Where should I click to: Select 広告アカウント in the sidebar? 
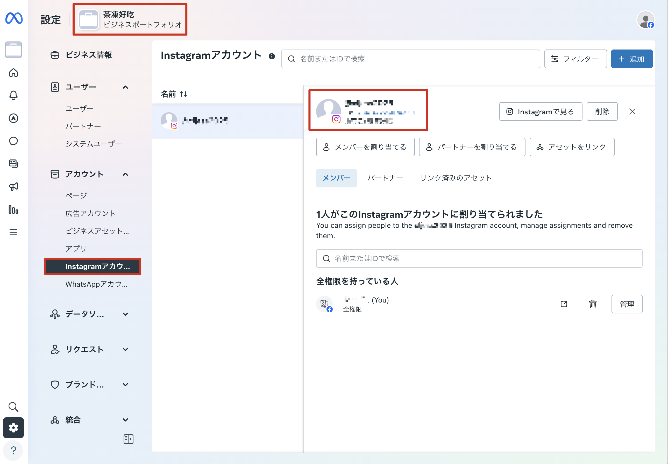pos(90,213)
